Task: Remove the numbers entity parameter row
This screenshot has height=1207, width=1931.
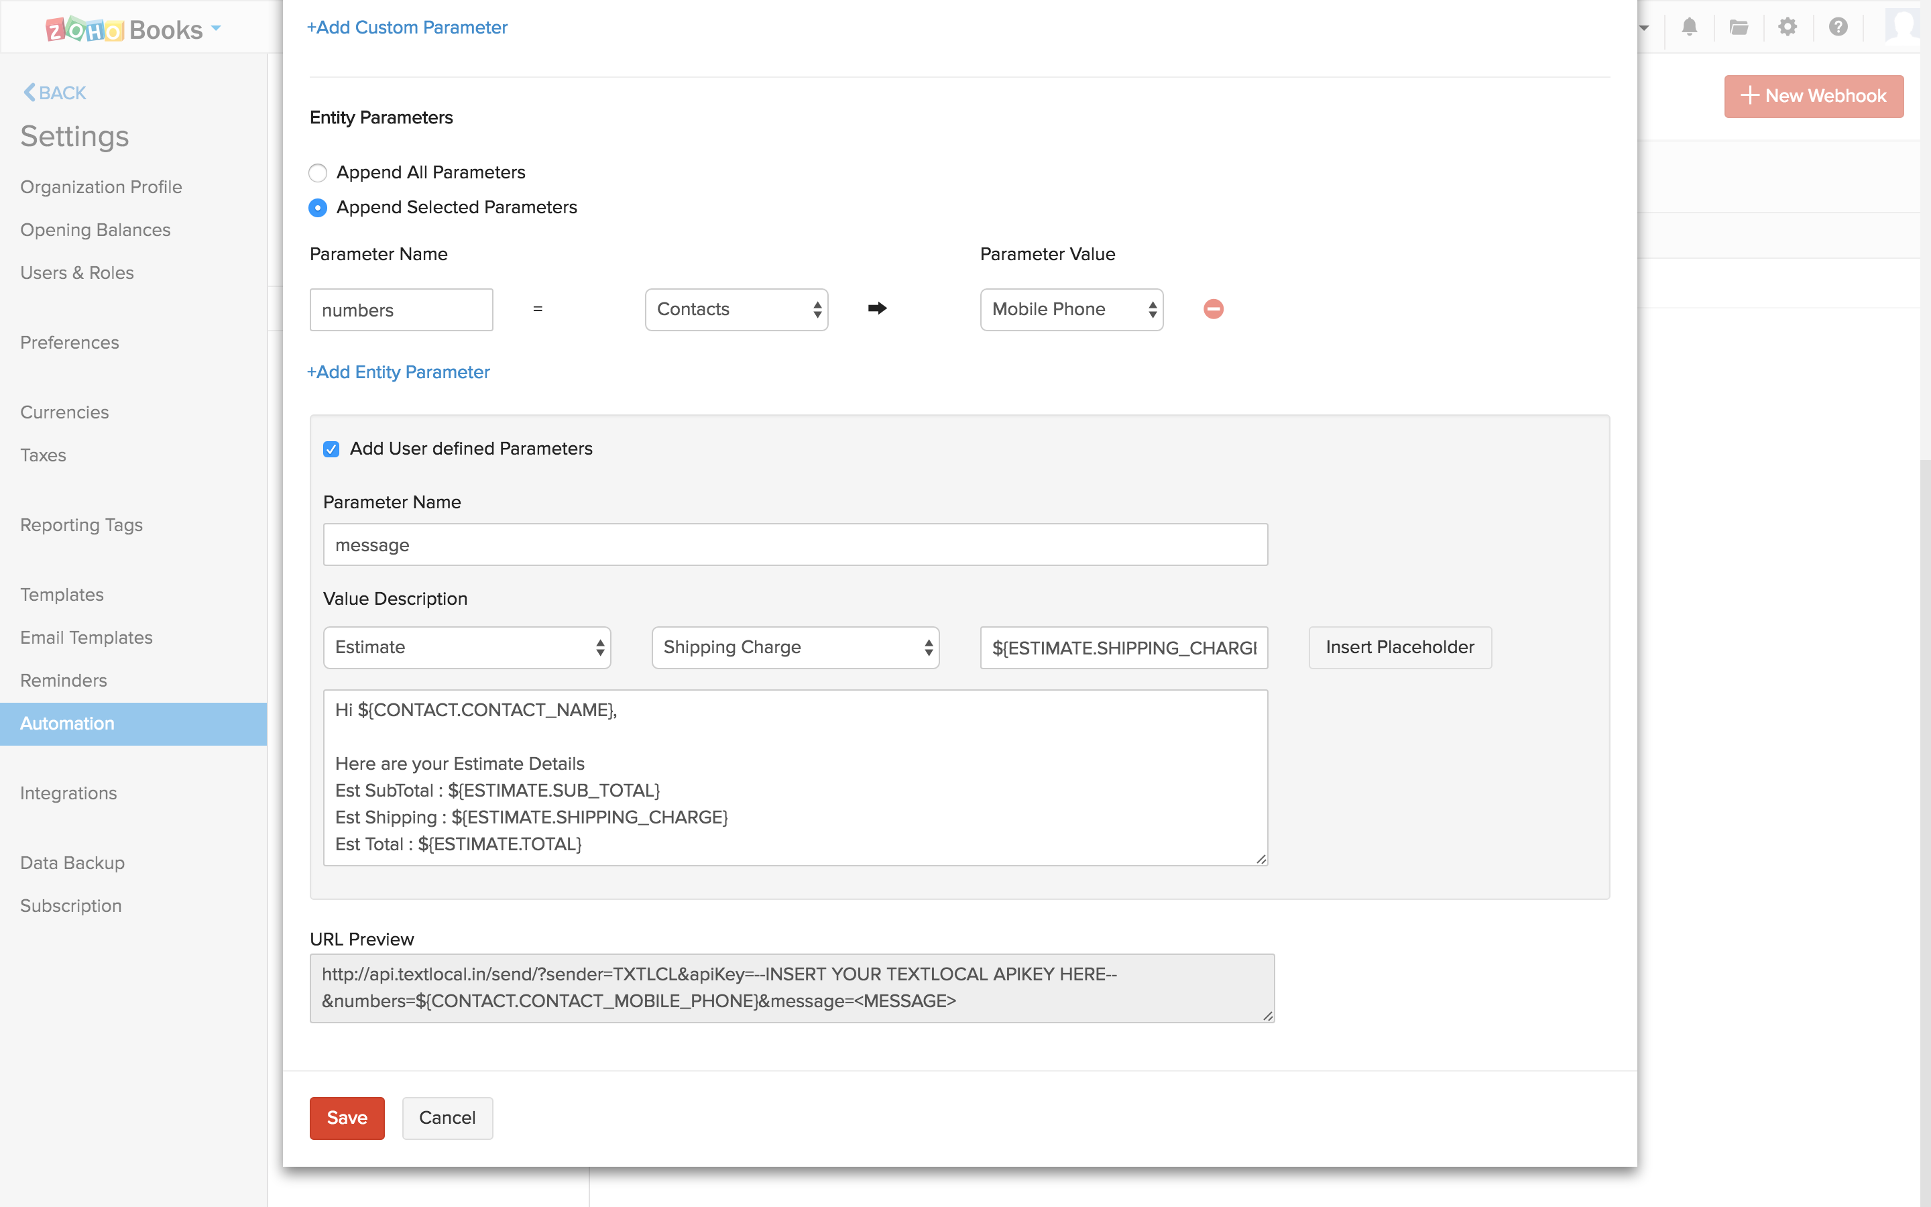Action: 1213,309
